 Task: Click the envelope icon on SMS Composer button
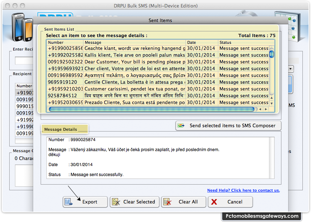click(x=181, y=125)
